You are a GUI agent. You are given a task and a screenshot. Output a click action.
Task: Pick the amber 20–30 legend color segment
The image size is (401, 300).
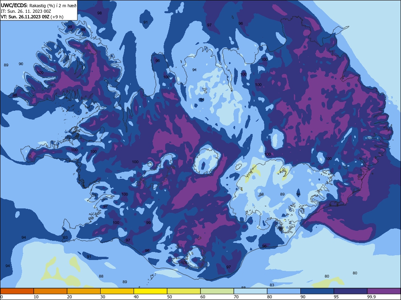pyautogui.click(x=84, y=291)
